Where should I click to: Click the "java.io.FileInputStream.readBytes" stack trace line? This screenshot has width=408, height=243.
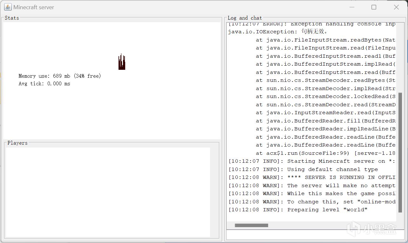click(326, 40)
